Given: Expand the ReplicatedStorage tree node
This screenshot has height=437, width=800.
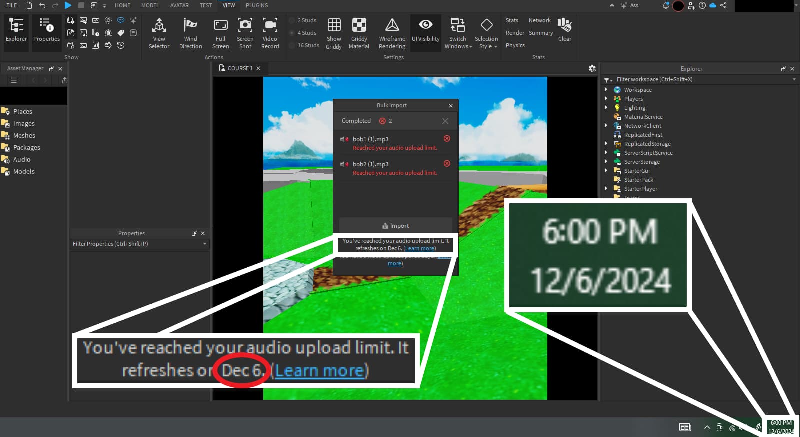Looking at the screenshot, I should click(x=606, y=144).
